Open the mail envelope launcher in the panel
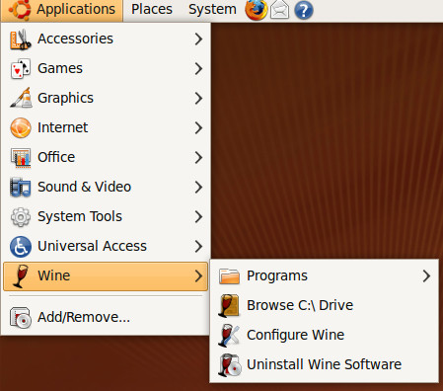The image size is (443, 391). [x=280, y=10]
